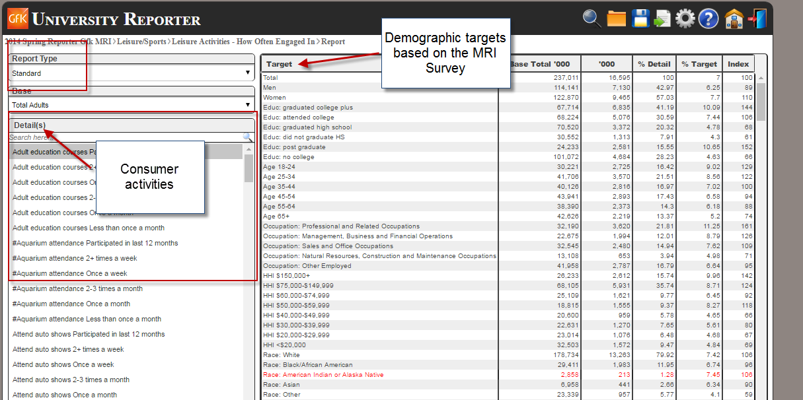Go home using the house icon
This screenshot has height=400, width=803.
(x=734, y=18)
